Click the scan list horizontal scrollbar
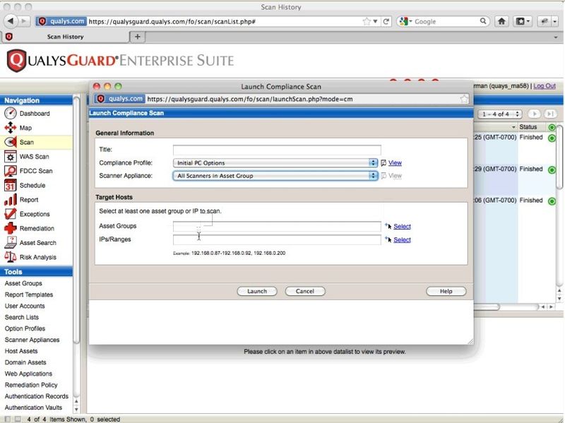This screenshot has width=565, height=423. click(x=487, y=306)
